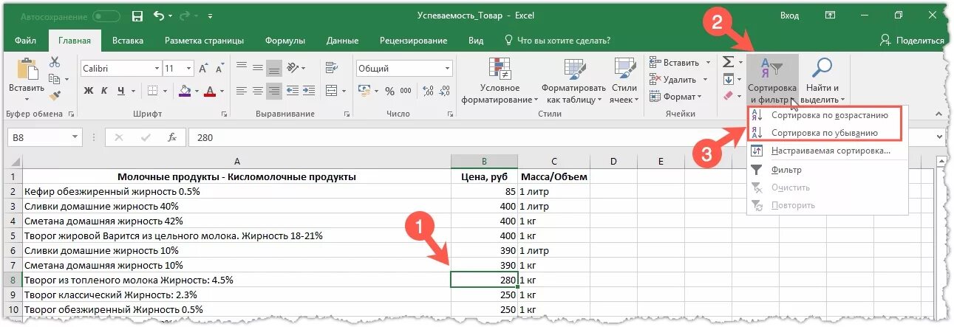Open Форматировать как таблицу dropdown
This screenshot has height=327, width=954.
573,80
